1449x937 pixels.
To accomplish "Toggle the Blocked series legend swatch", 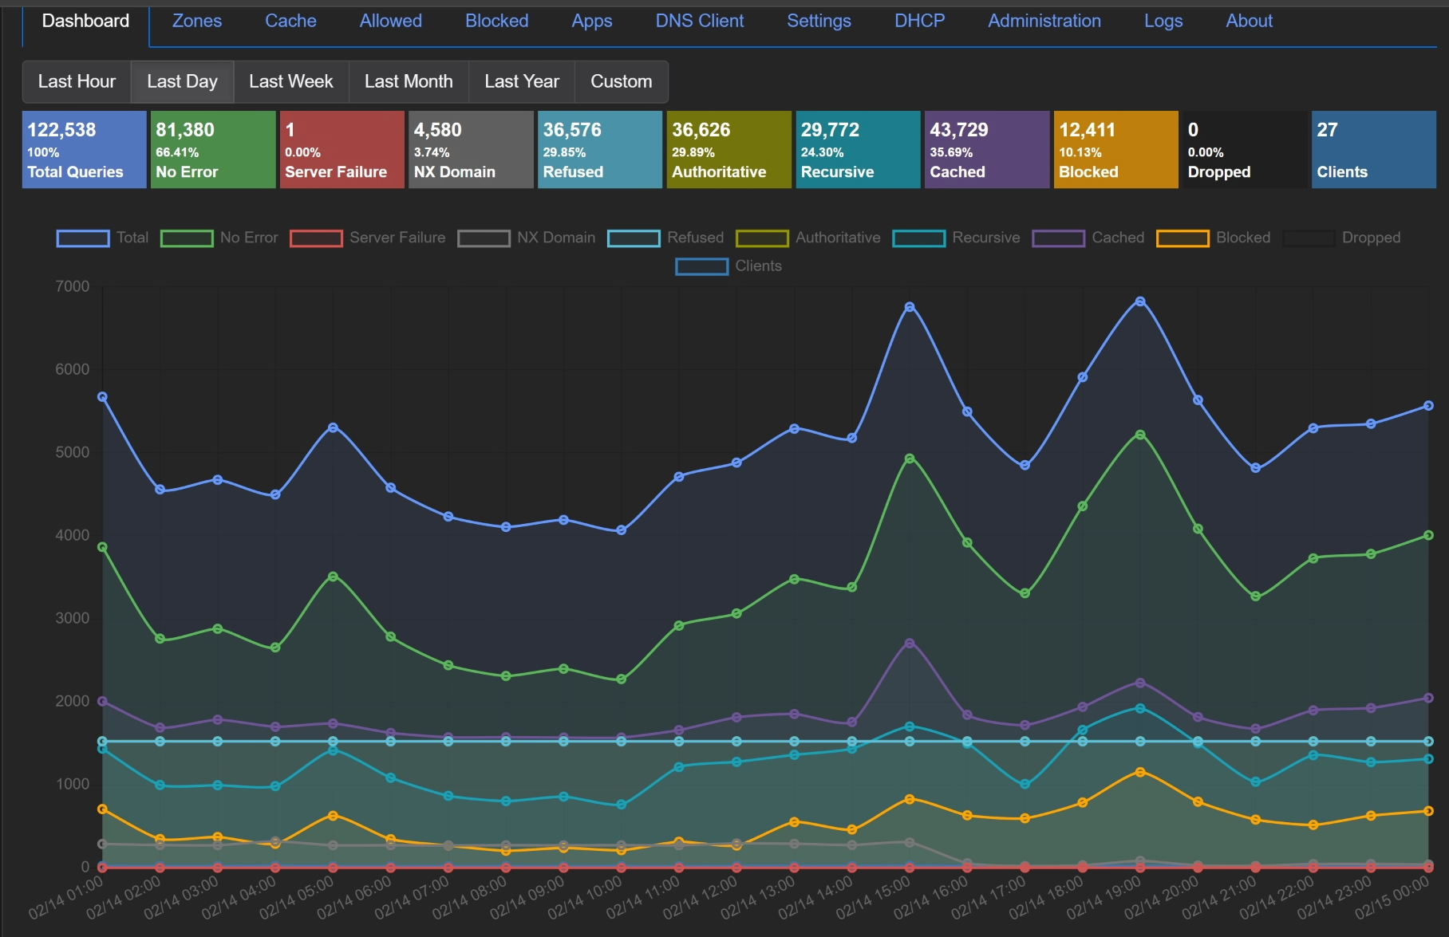I will (x=1182, y=238).
